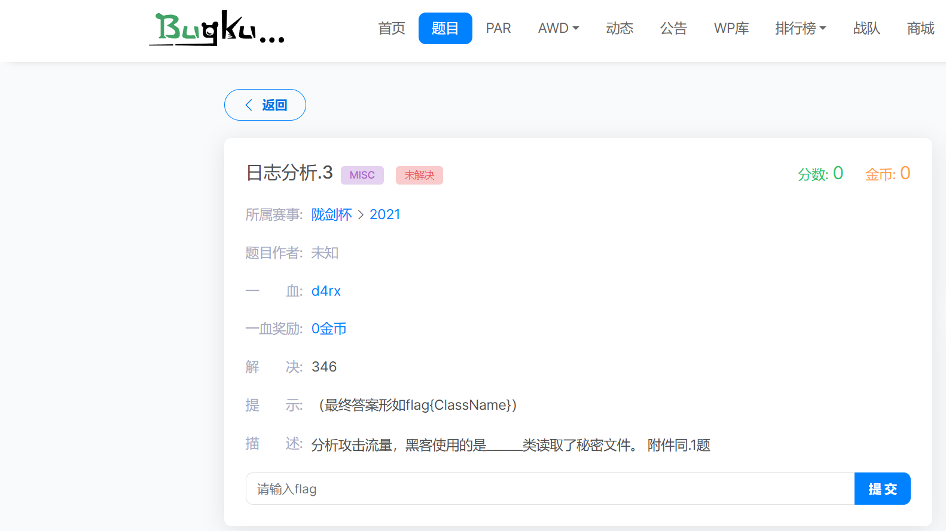Click the 金币: 0 coin text
Viewport: 946px width, 531px height.
(x=888, y=173)
